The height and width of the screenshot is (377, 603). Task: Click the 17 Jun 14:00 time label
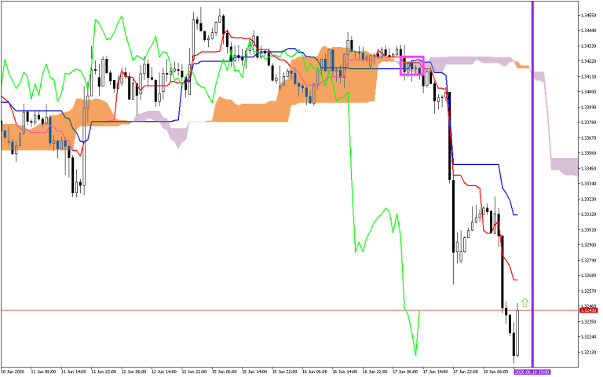[x=436, y=372]
